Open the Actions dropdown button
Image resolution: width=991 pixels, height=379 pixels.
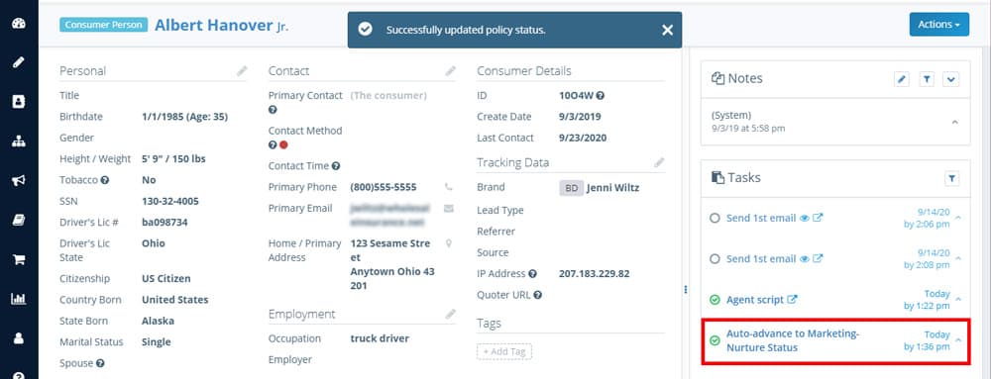(939, 25)
